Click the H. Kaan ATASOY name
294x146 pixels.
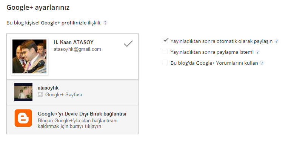point(74,43)
